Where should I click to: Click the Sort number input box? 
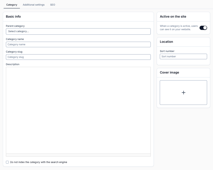[183, 56]
